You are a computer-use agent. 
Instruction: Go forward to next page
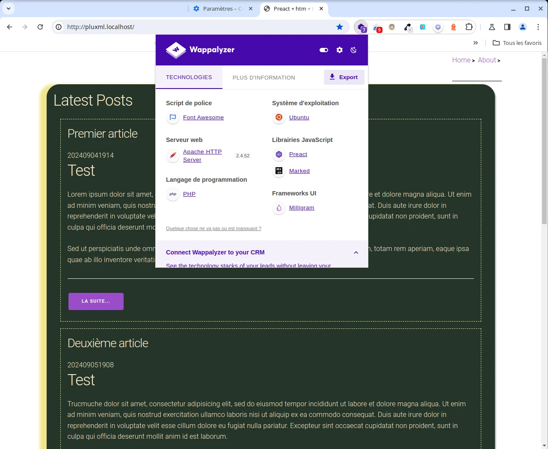(x=25, y=27)
